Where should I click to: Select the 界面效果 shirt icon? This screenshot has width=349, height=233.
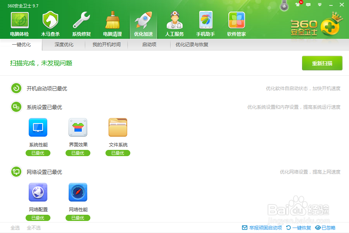click(x=78, y=127)
